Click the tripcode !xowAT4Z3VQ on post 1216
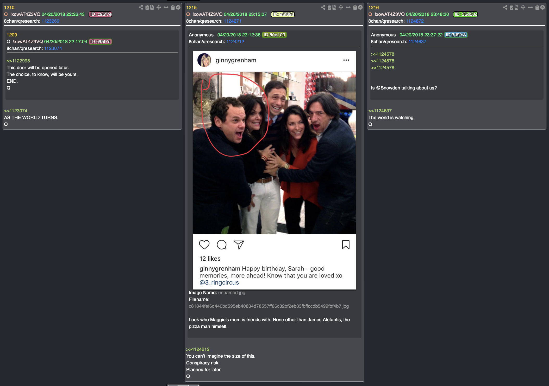The image size is (549, 386). [x=390, y=14]
